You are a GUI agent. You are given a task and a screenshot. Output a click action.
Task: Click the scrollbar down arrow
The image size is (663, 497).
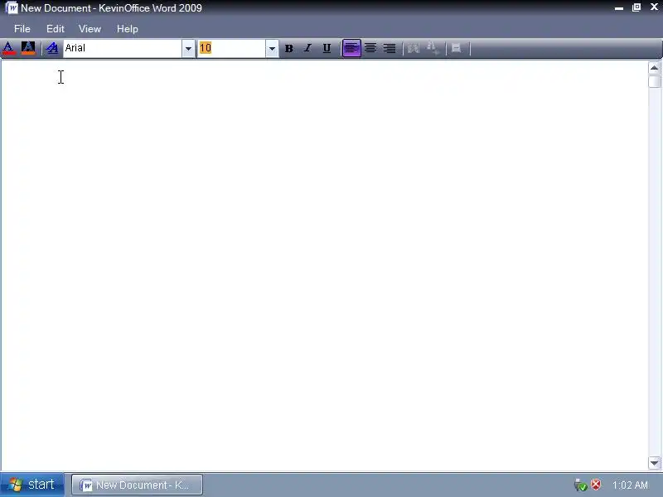pos(654,463)
